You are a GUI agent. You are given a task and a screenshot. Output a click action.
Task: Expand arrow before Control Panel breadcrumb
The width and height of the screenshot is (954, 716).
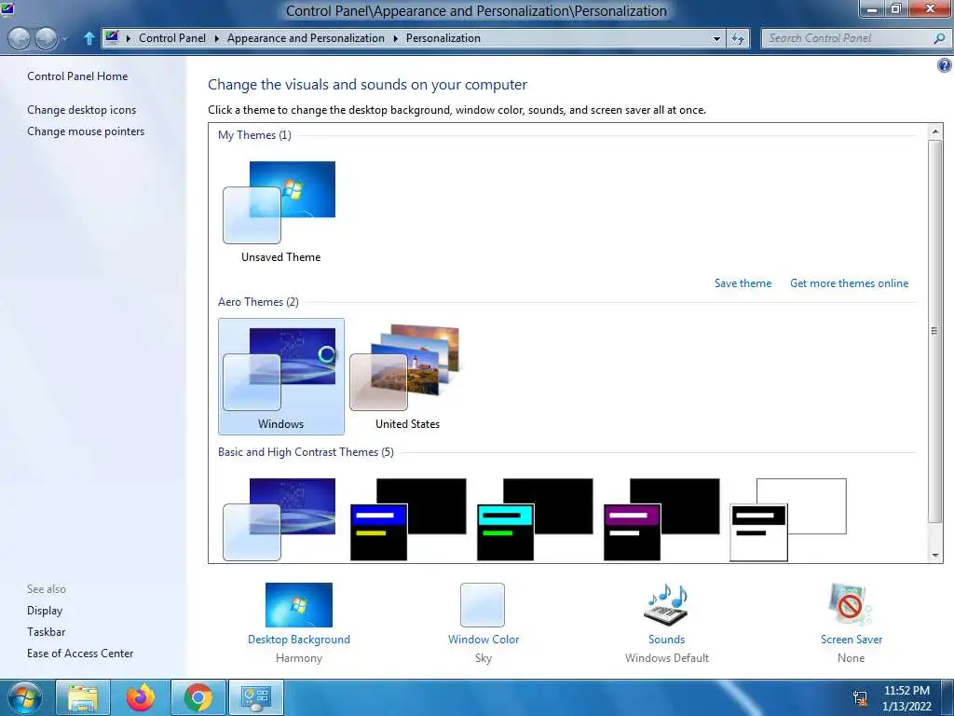tap(129, 38)
